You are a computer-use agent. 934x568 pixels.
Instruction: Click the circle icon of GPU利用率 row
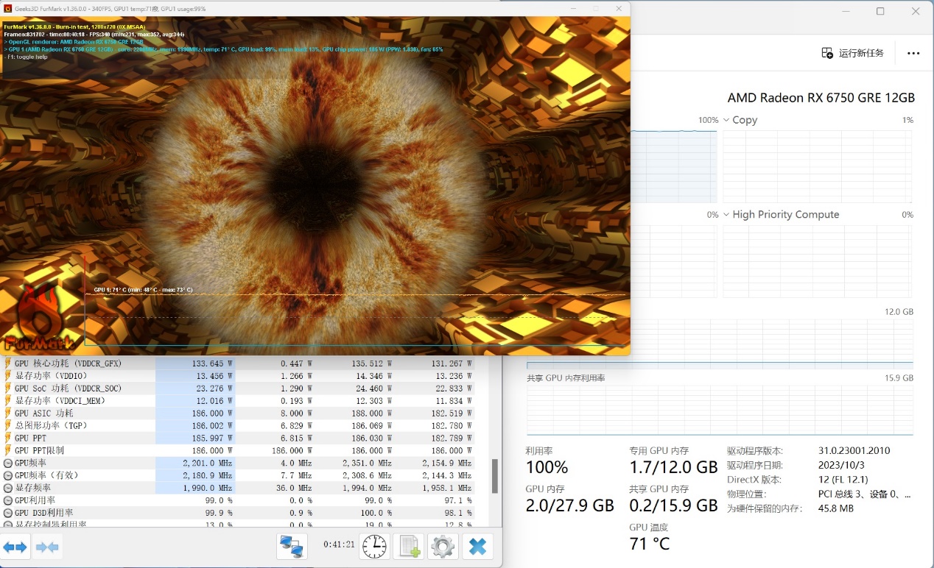pos(8,500)
